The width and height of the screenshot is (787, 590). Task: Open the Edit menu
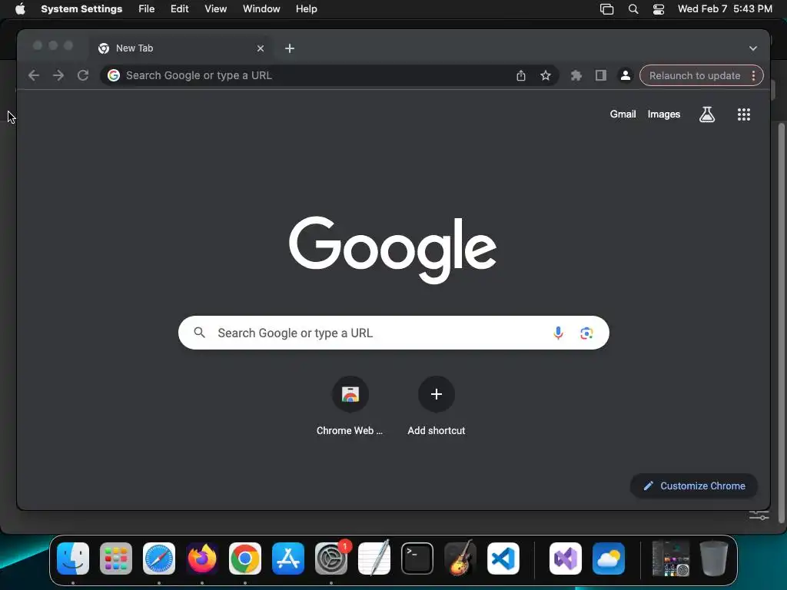pos(179,9)
